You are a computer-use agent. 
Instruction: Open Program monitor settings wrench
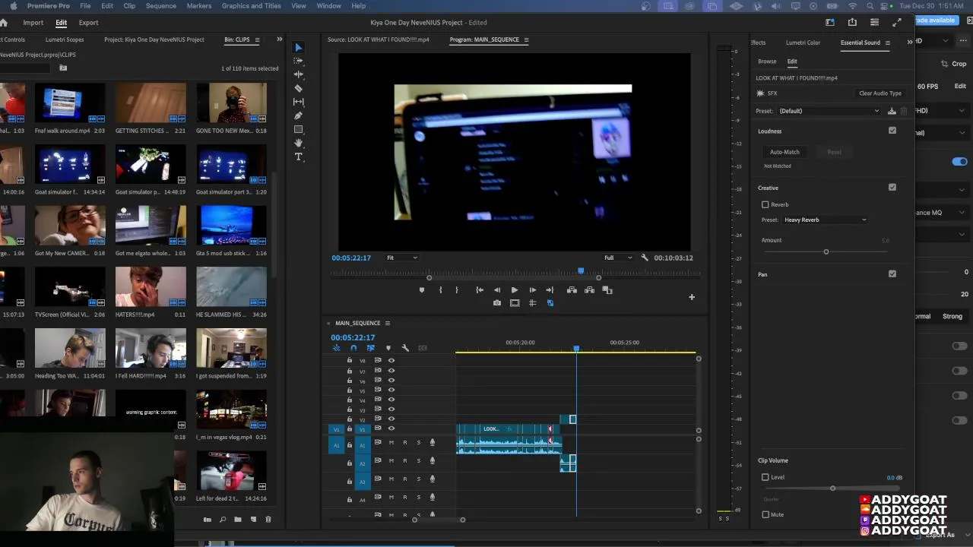645,258
